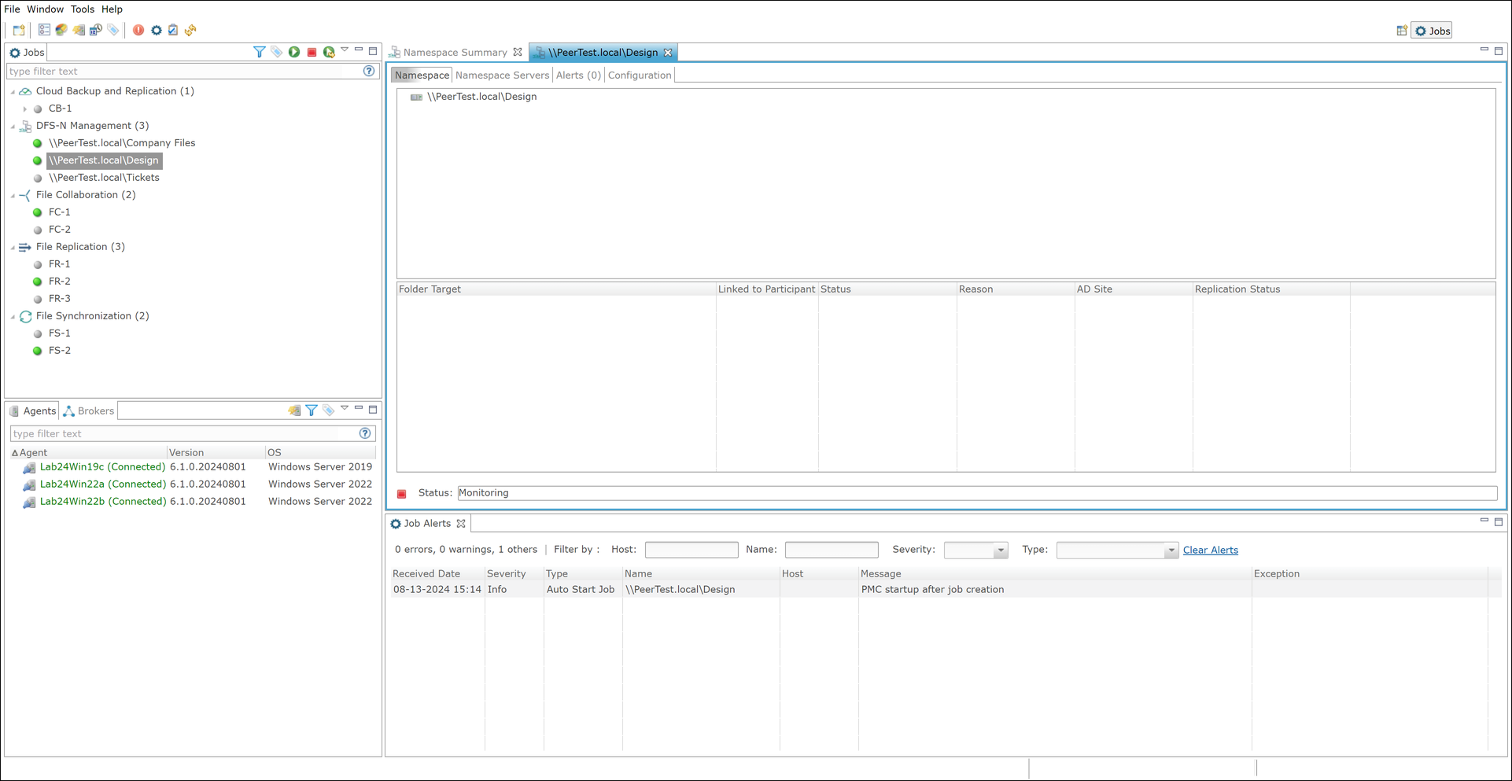
Task: Select the FC-1 job
Action: point(60,212)
